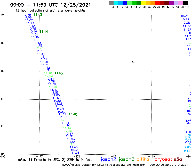Click the 11.26 wave height value

coord(59,104)
